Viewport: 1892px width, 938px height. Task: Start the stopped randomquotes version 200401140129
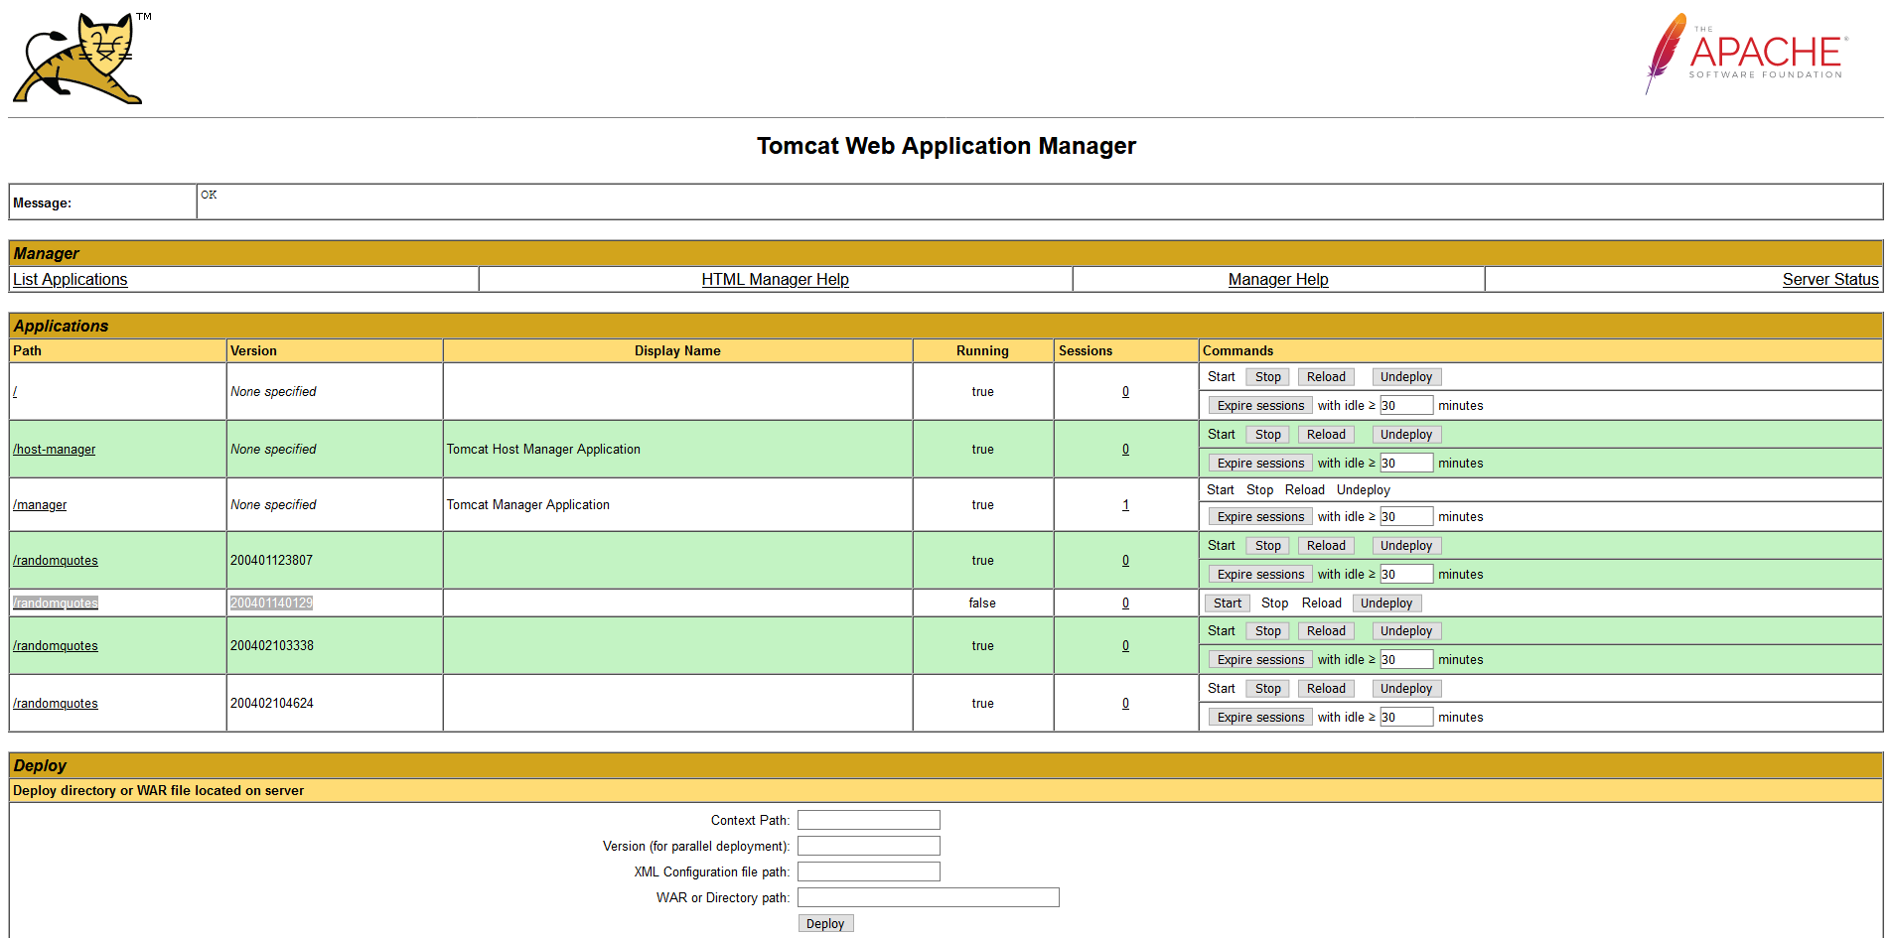tap(1227, 603)
